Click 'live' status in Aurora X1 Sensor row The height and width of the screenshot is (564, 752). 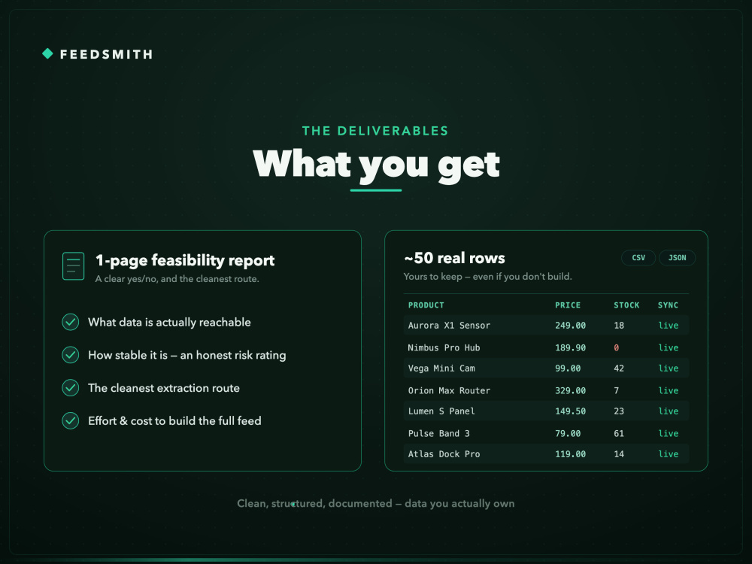click(668, 325)
